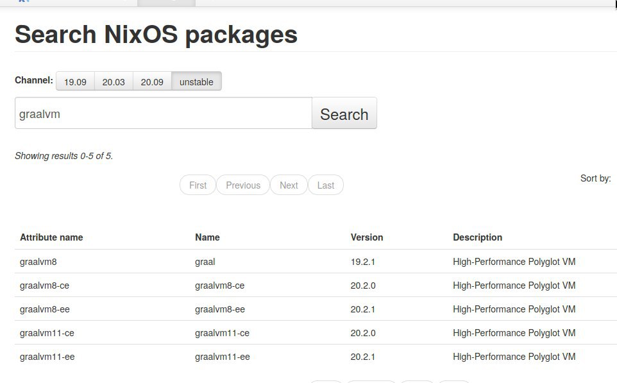Click the package name graal

[205, 262]
